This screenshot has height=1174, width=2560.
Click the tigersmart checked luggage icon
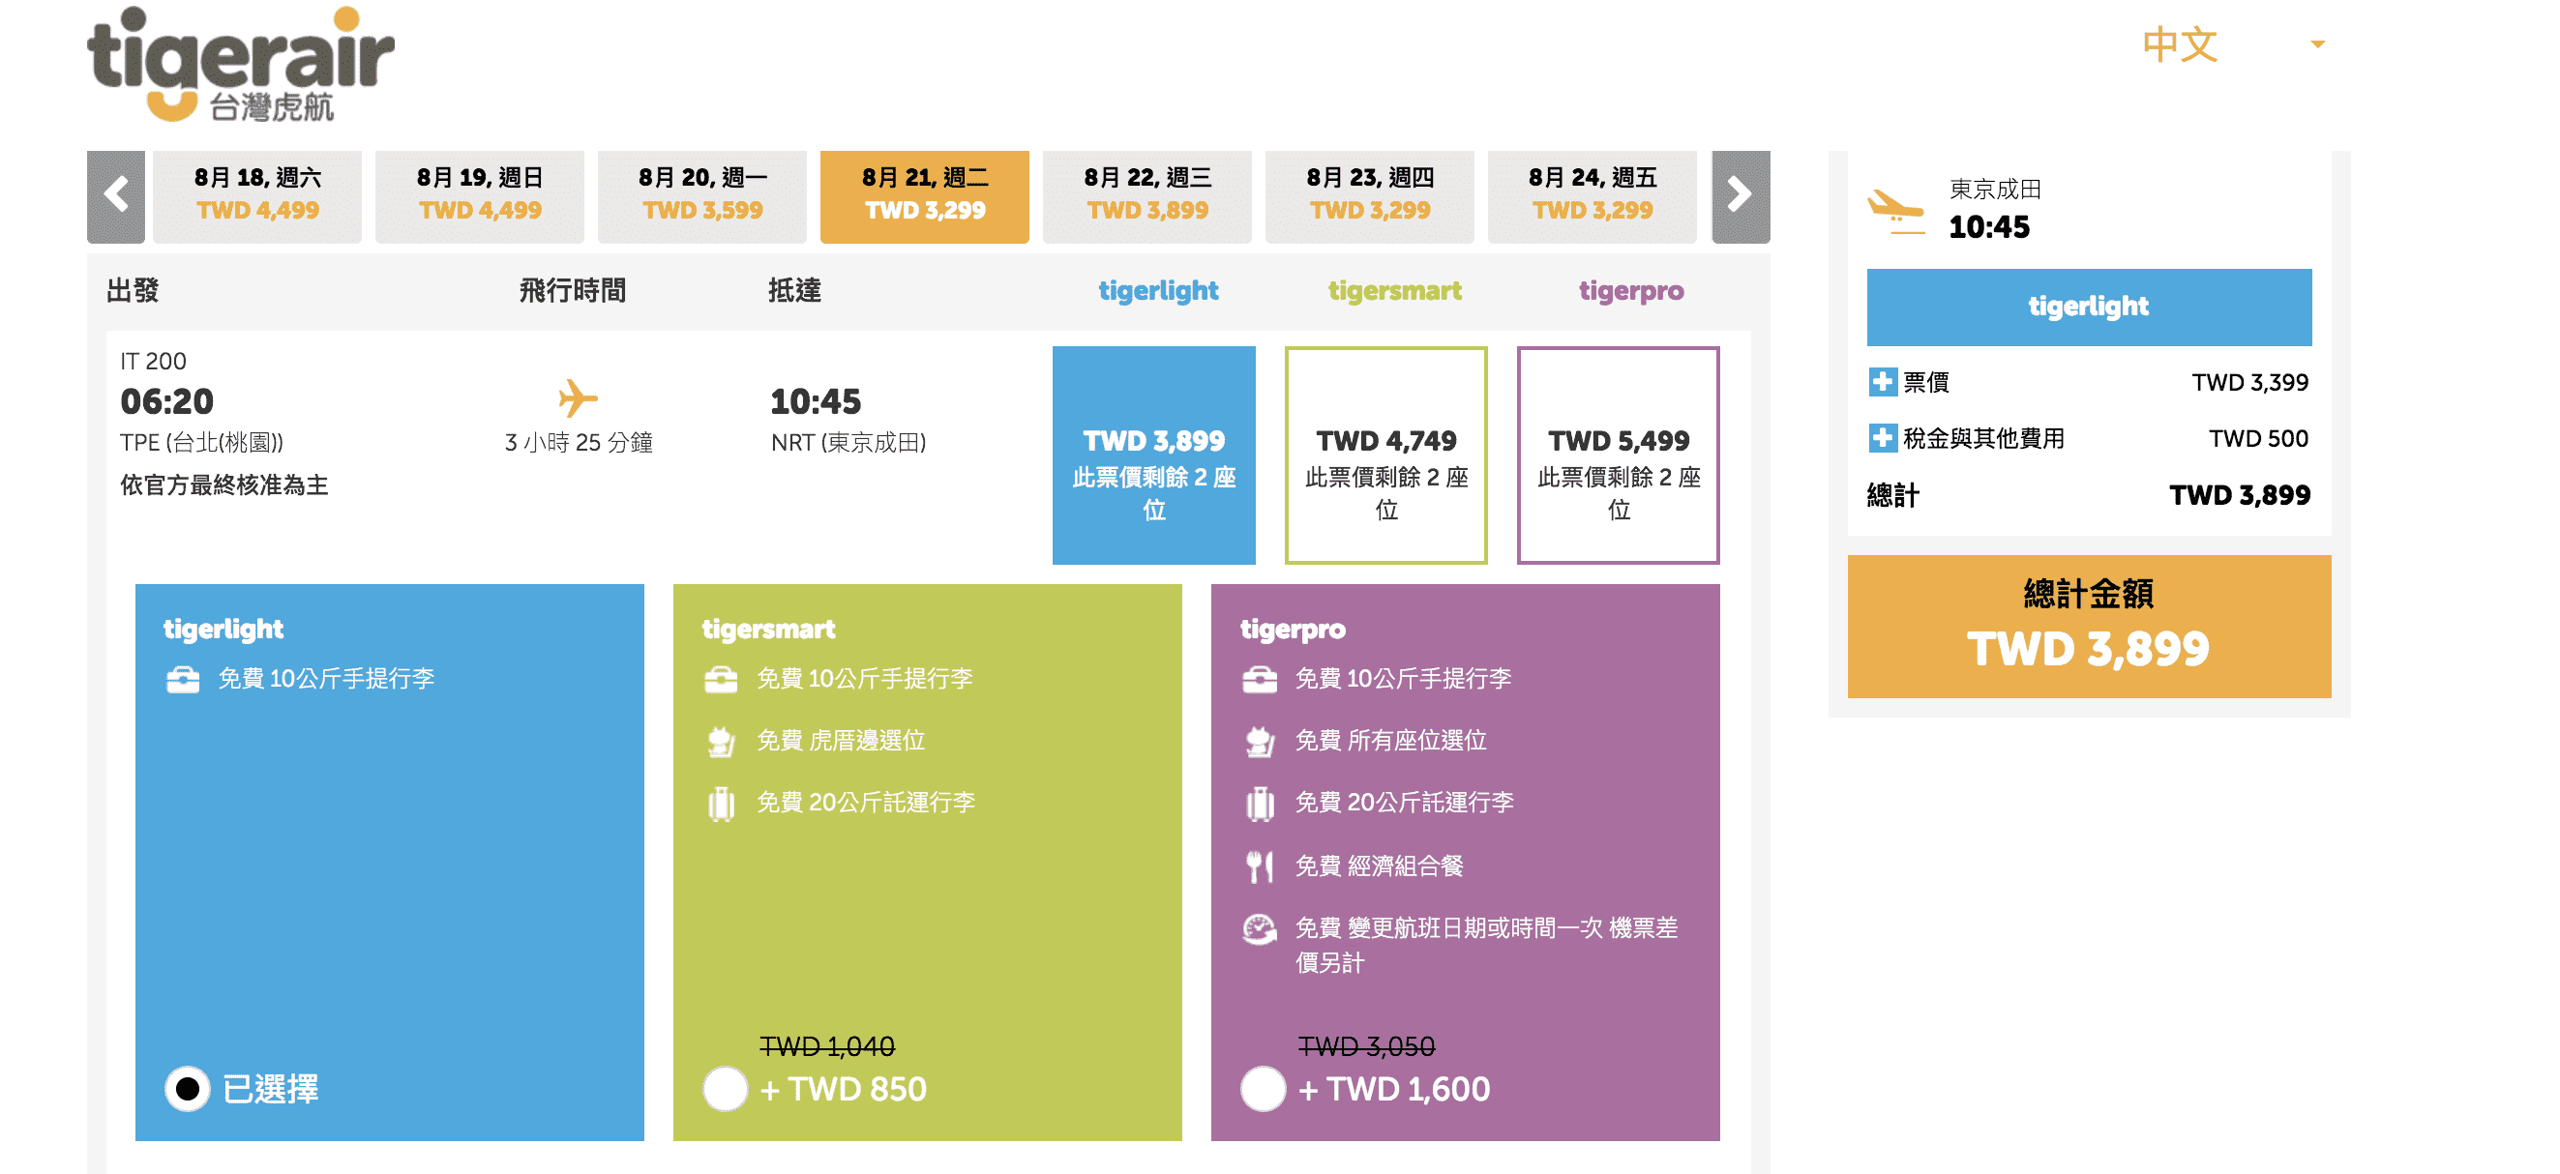pos(722,804)
